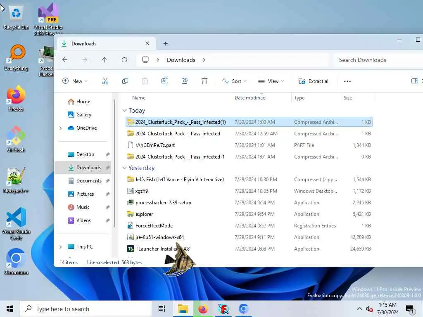Click Downloads text in address bar

[181, 60]
